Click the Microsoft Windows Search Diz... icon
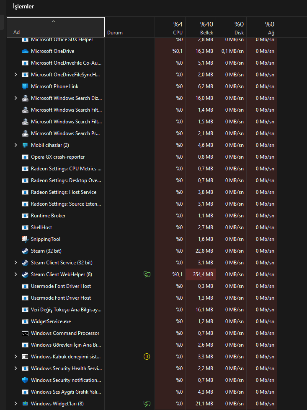 25,98
